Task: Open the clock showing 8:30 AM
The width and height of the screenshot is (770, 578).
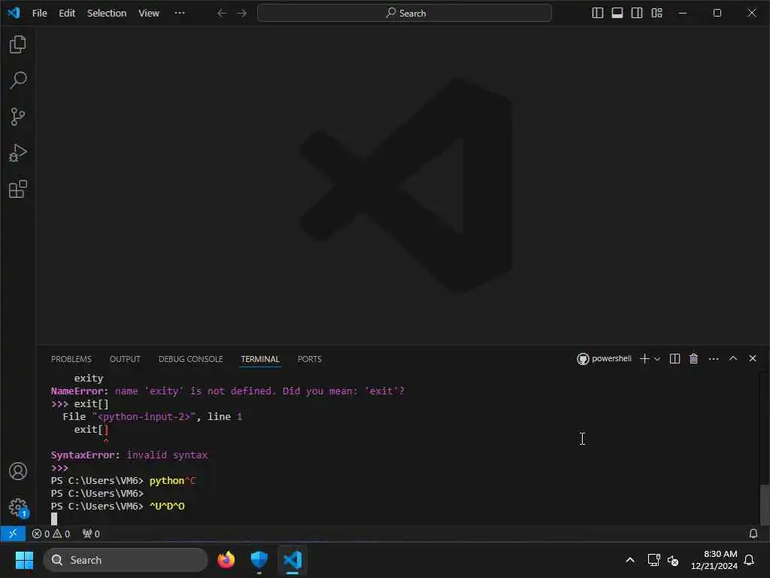Action: pyautogui.click(x=714, y=560)
